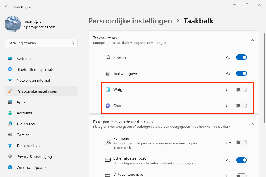This screenshot has width=266, height=177.
Task: Click the Privacy & beveiliging shield icon
Action: click(x=10, y=157)
